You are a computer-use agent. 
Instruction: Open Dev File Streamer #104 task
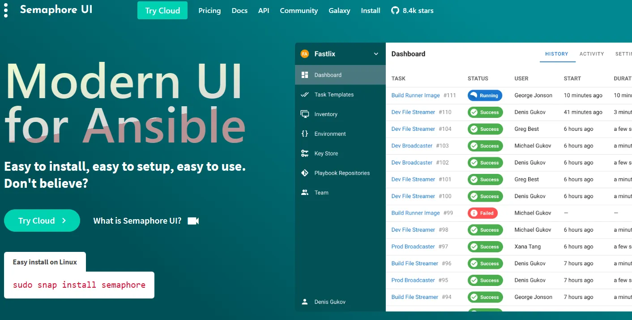pyautogui.click(x=413, y=129)
